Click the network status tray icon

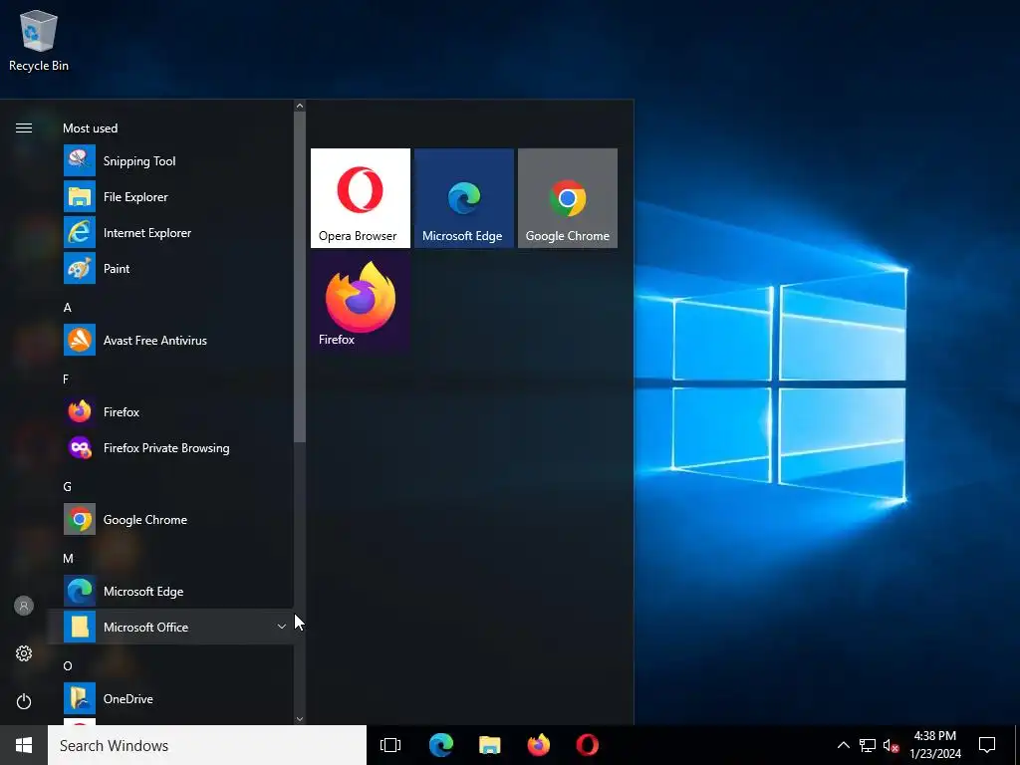coord(868,745)
